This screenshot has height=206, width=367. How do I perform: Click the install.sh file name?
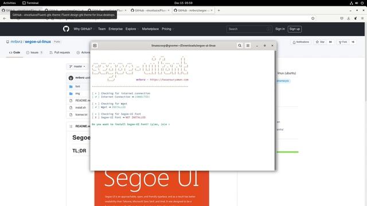pyautogui.click(x=80, y=108)
